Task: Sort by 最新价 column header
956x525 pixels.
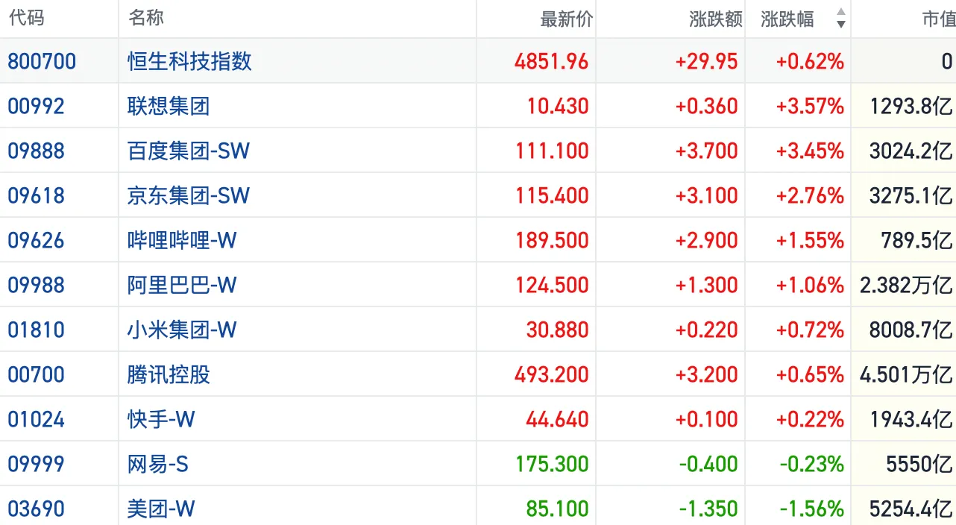Action: coord(566,19)
